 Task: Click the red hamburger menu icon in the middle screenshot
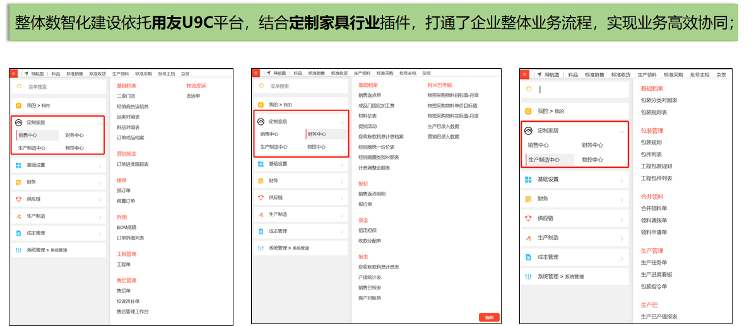pyautogui.click(x=256, y=73)
